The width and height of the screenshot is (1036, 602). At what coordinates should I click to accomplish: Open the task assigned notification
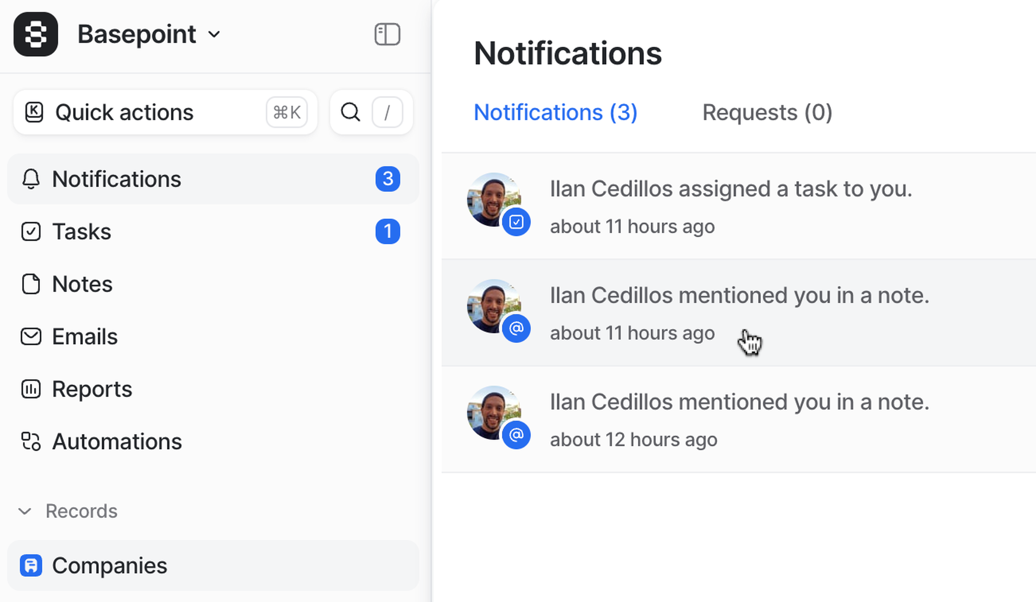click(731, 190)
